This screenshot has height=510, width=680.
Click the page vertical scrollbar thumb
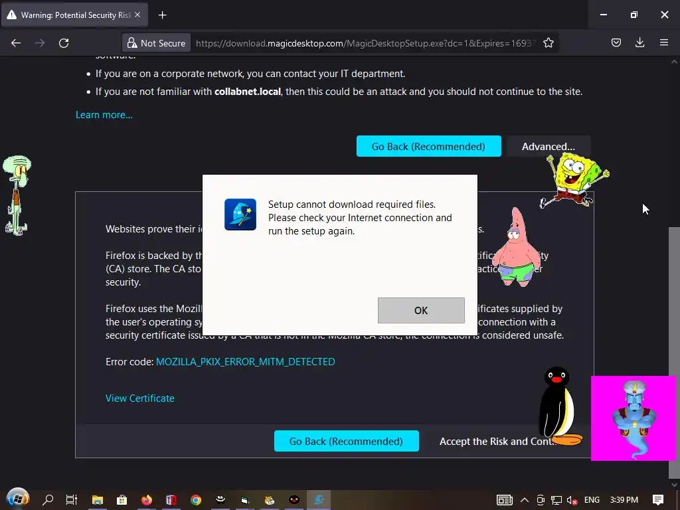click(674, 351)
